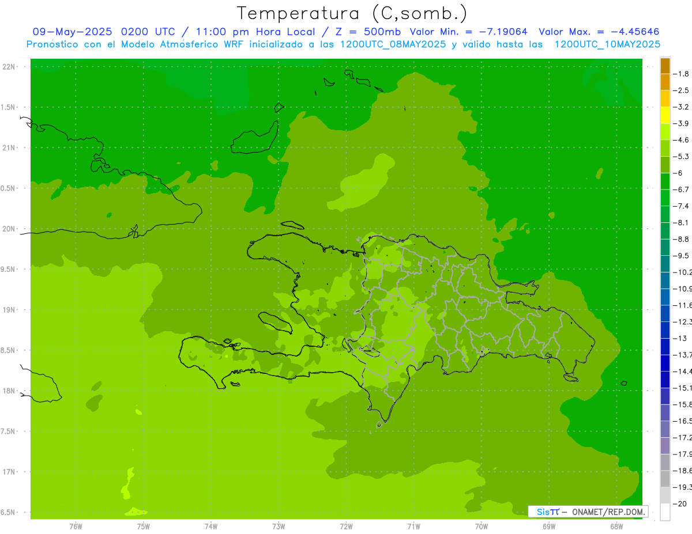
Task: Click the '19N' latitude axis label
Action: [x=9, y=310]
